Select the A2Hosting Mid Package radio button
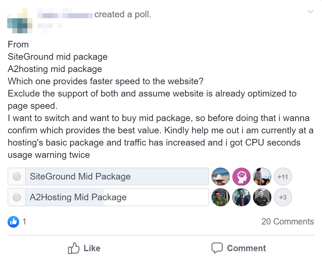322x260 pixels. tap(17, 197)
